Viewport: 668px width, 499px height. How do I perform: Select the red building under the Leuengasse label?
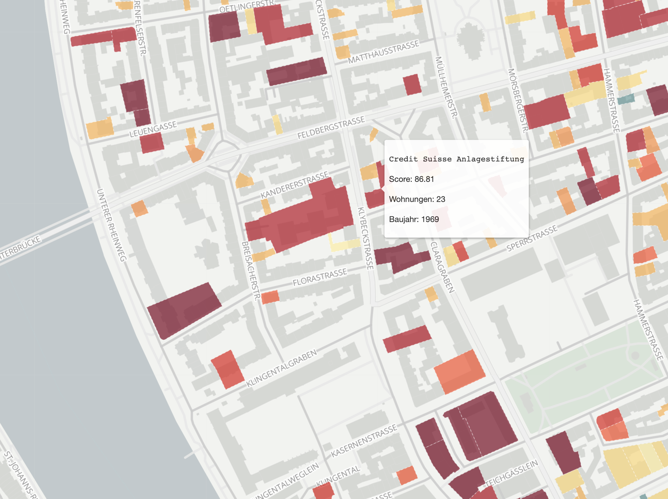click(x=152, y=142)
